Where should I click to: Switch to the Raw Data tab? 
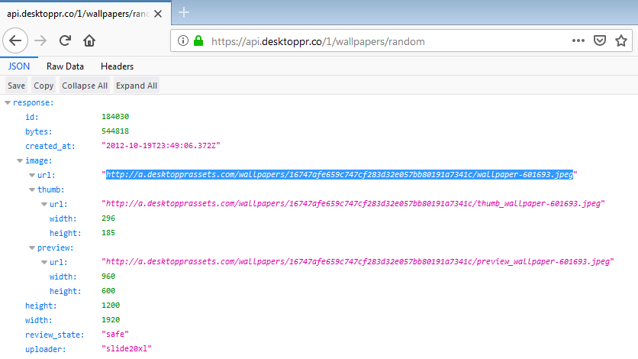tap(65, 66)
